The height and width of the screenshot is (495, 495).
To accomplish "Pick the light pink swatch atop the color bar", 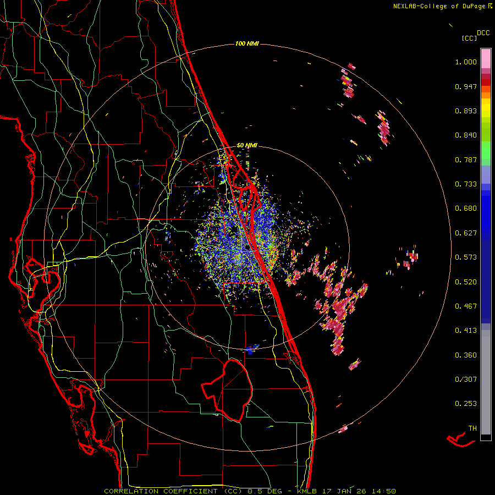I will pos(486,58).
